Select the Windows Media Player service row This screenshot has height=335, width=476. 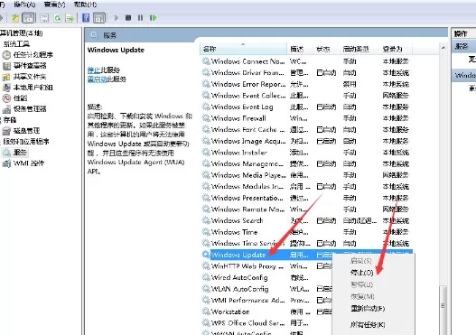(306, 175)
